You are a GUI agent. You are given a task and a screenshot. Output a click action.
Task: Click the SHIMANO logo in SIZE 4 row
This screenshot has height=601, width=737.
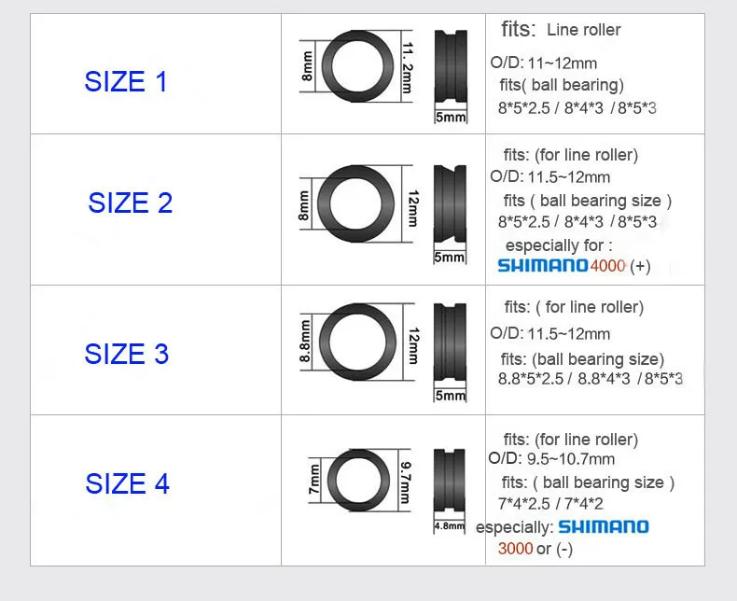pos(604,527)
